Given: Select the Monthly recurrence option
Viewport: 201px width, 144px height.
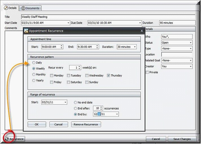Looking at the screenshot, I should (34, 74).
